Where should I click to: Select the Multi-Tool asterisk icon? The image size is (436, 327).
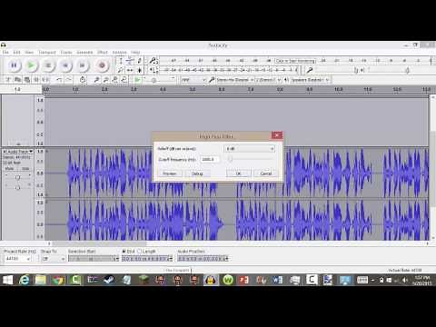[x=139, y=70]
